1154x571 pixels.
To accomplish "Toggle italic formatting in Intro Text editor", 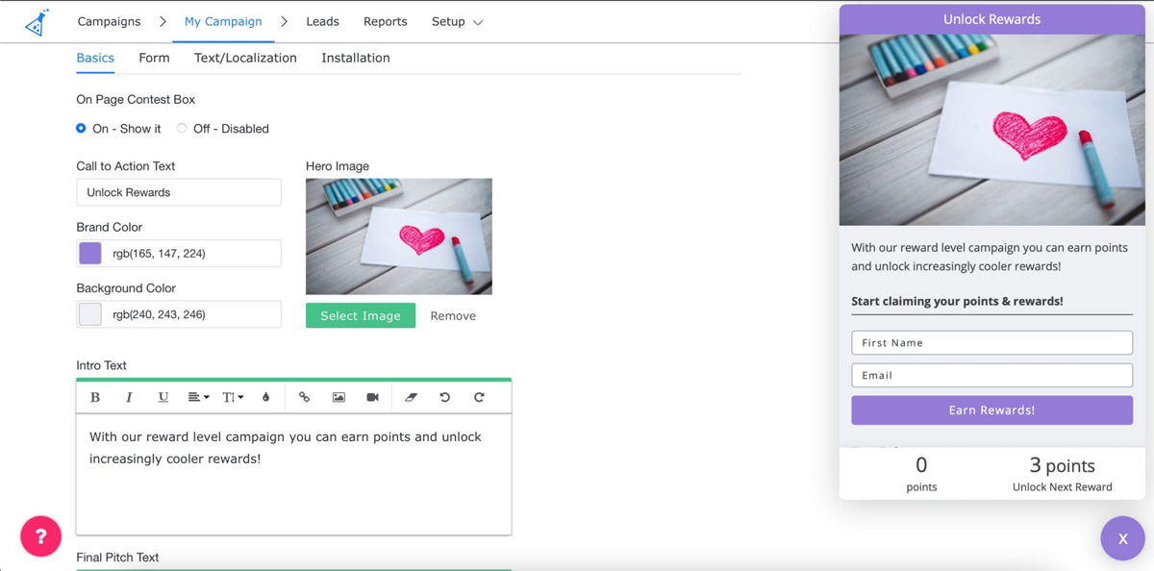I will 129,397.
